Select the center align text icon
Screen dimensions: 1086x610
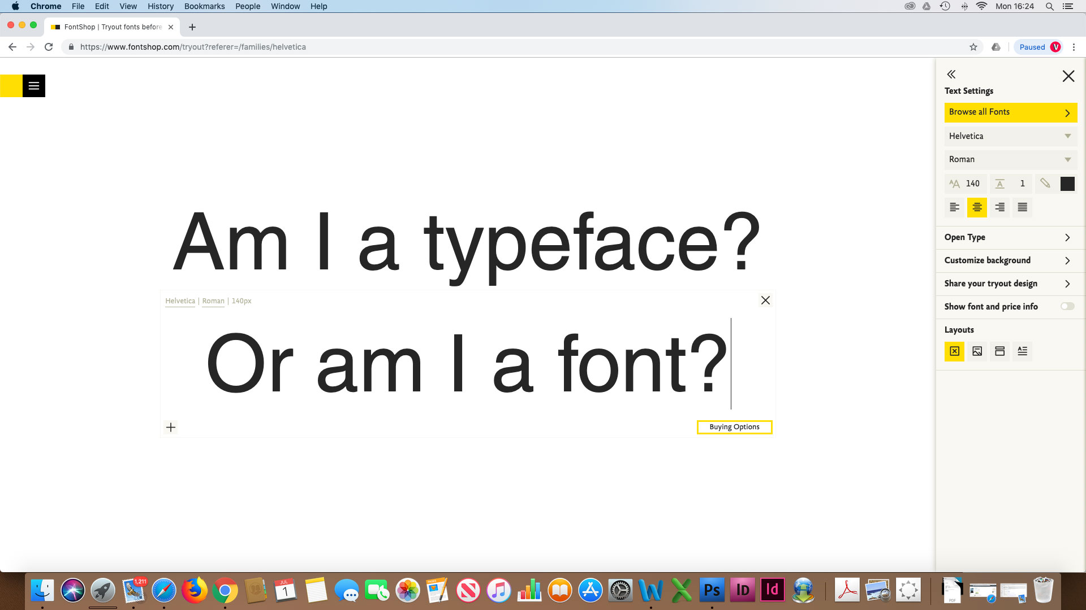tap(977, 207)
